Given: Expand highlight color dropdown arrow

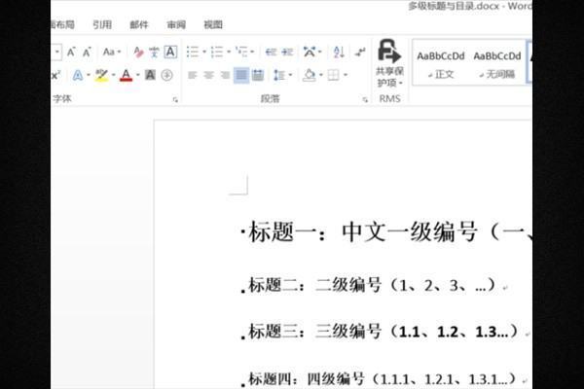Looking at the screenshot, I should [113, 76].
